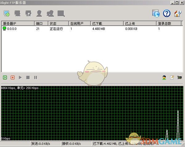185x147 pixels.
Task: Click the greyed modify server toolbar icon
Action: (x=28, y=14)
